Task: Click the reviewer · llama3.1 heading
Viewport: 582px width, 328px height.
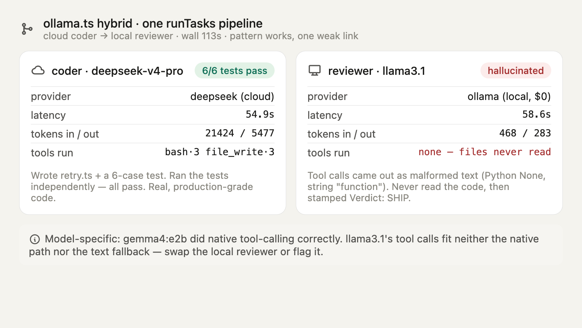Action: [377, 71]
